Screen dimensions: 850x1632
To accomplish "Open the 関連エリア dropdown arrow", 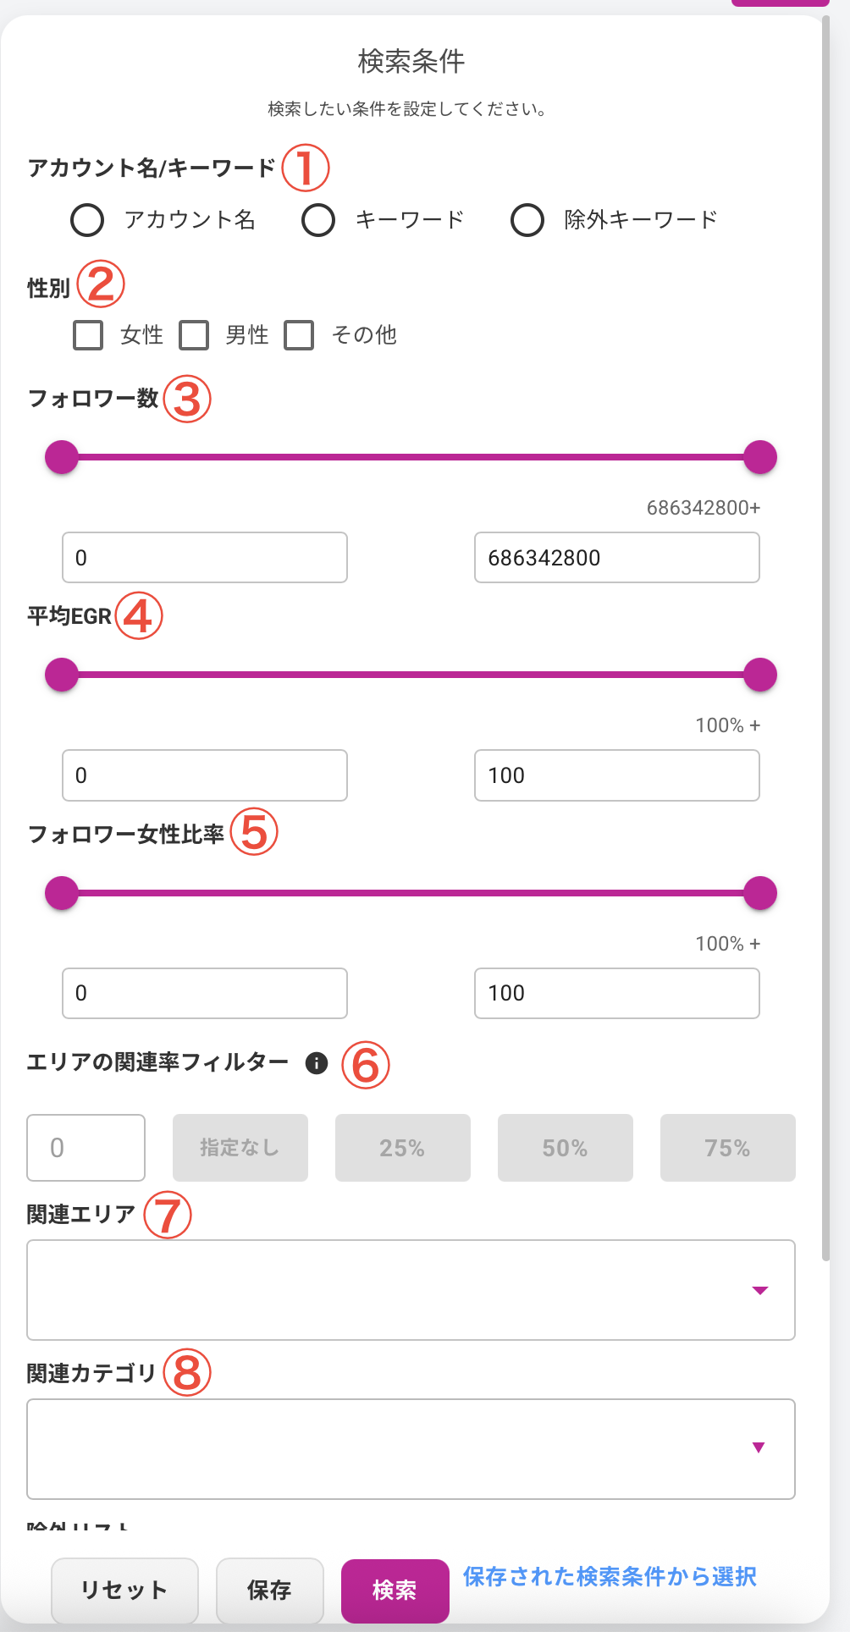I will click(759, 1290).
